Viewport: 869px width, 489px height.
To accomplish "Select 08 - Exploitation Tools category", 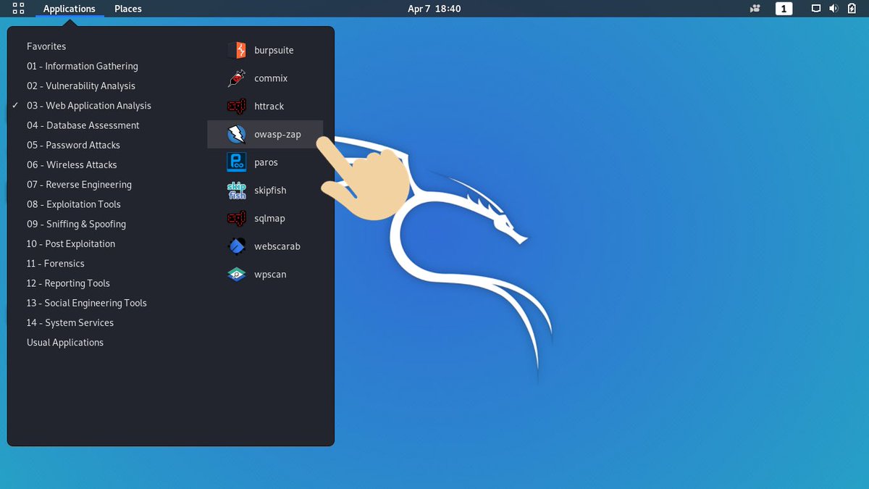I will click(x=74, y=204).
